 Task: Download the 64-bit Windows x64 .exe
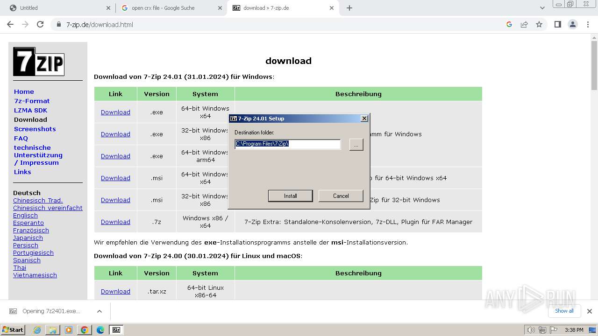[115, 112]
